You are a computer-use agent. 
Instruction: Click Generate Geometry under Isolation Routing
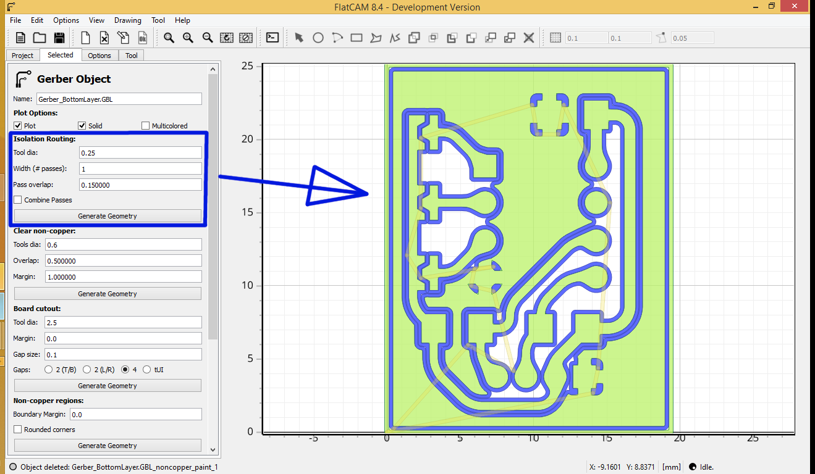pyautogui.click(x=108, y=216)
